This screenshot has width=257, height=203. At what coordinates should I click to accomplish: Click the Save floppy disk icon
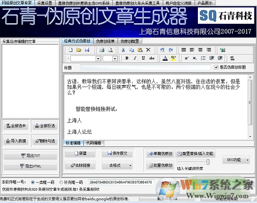pyautogui.click(x=87, y=50)
